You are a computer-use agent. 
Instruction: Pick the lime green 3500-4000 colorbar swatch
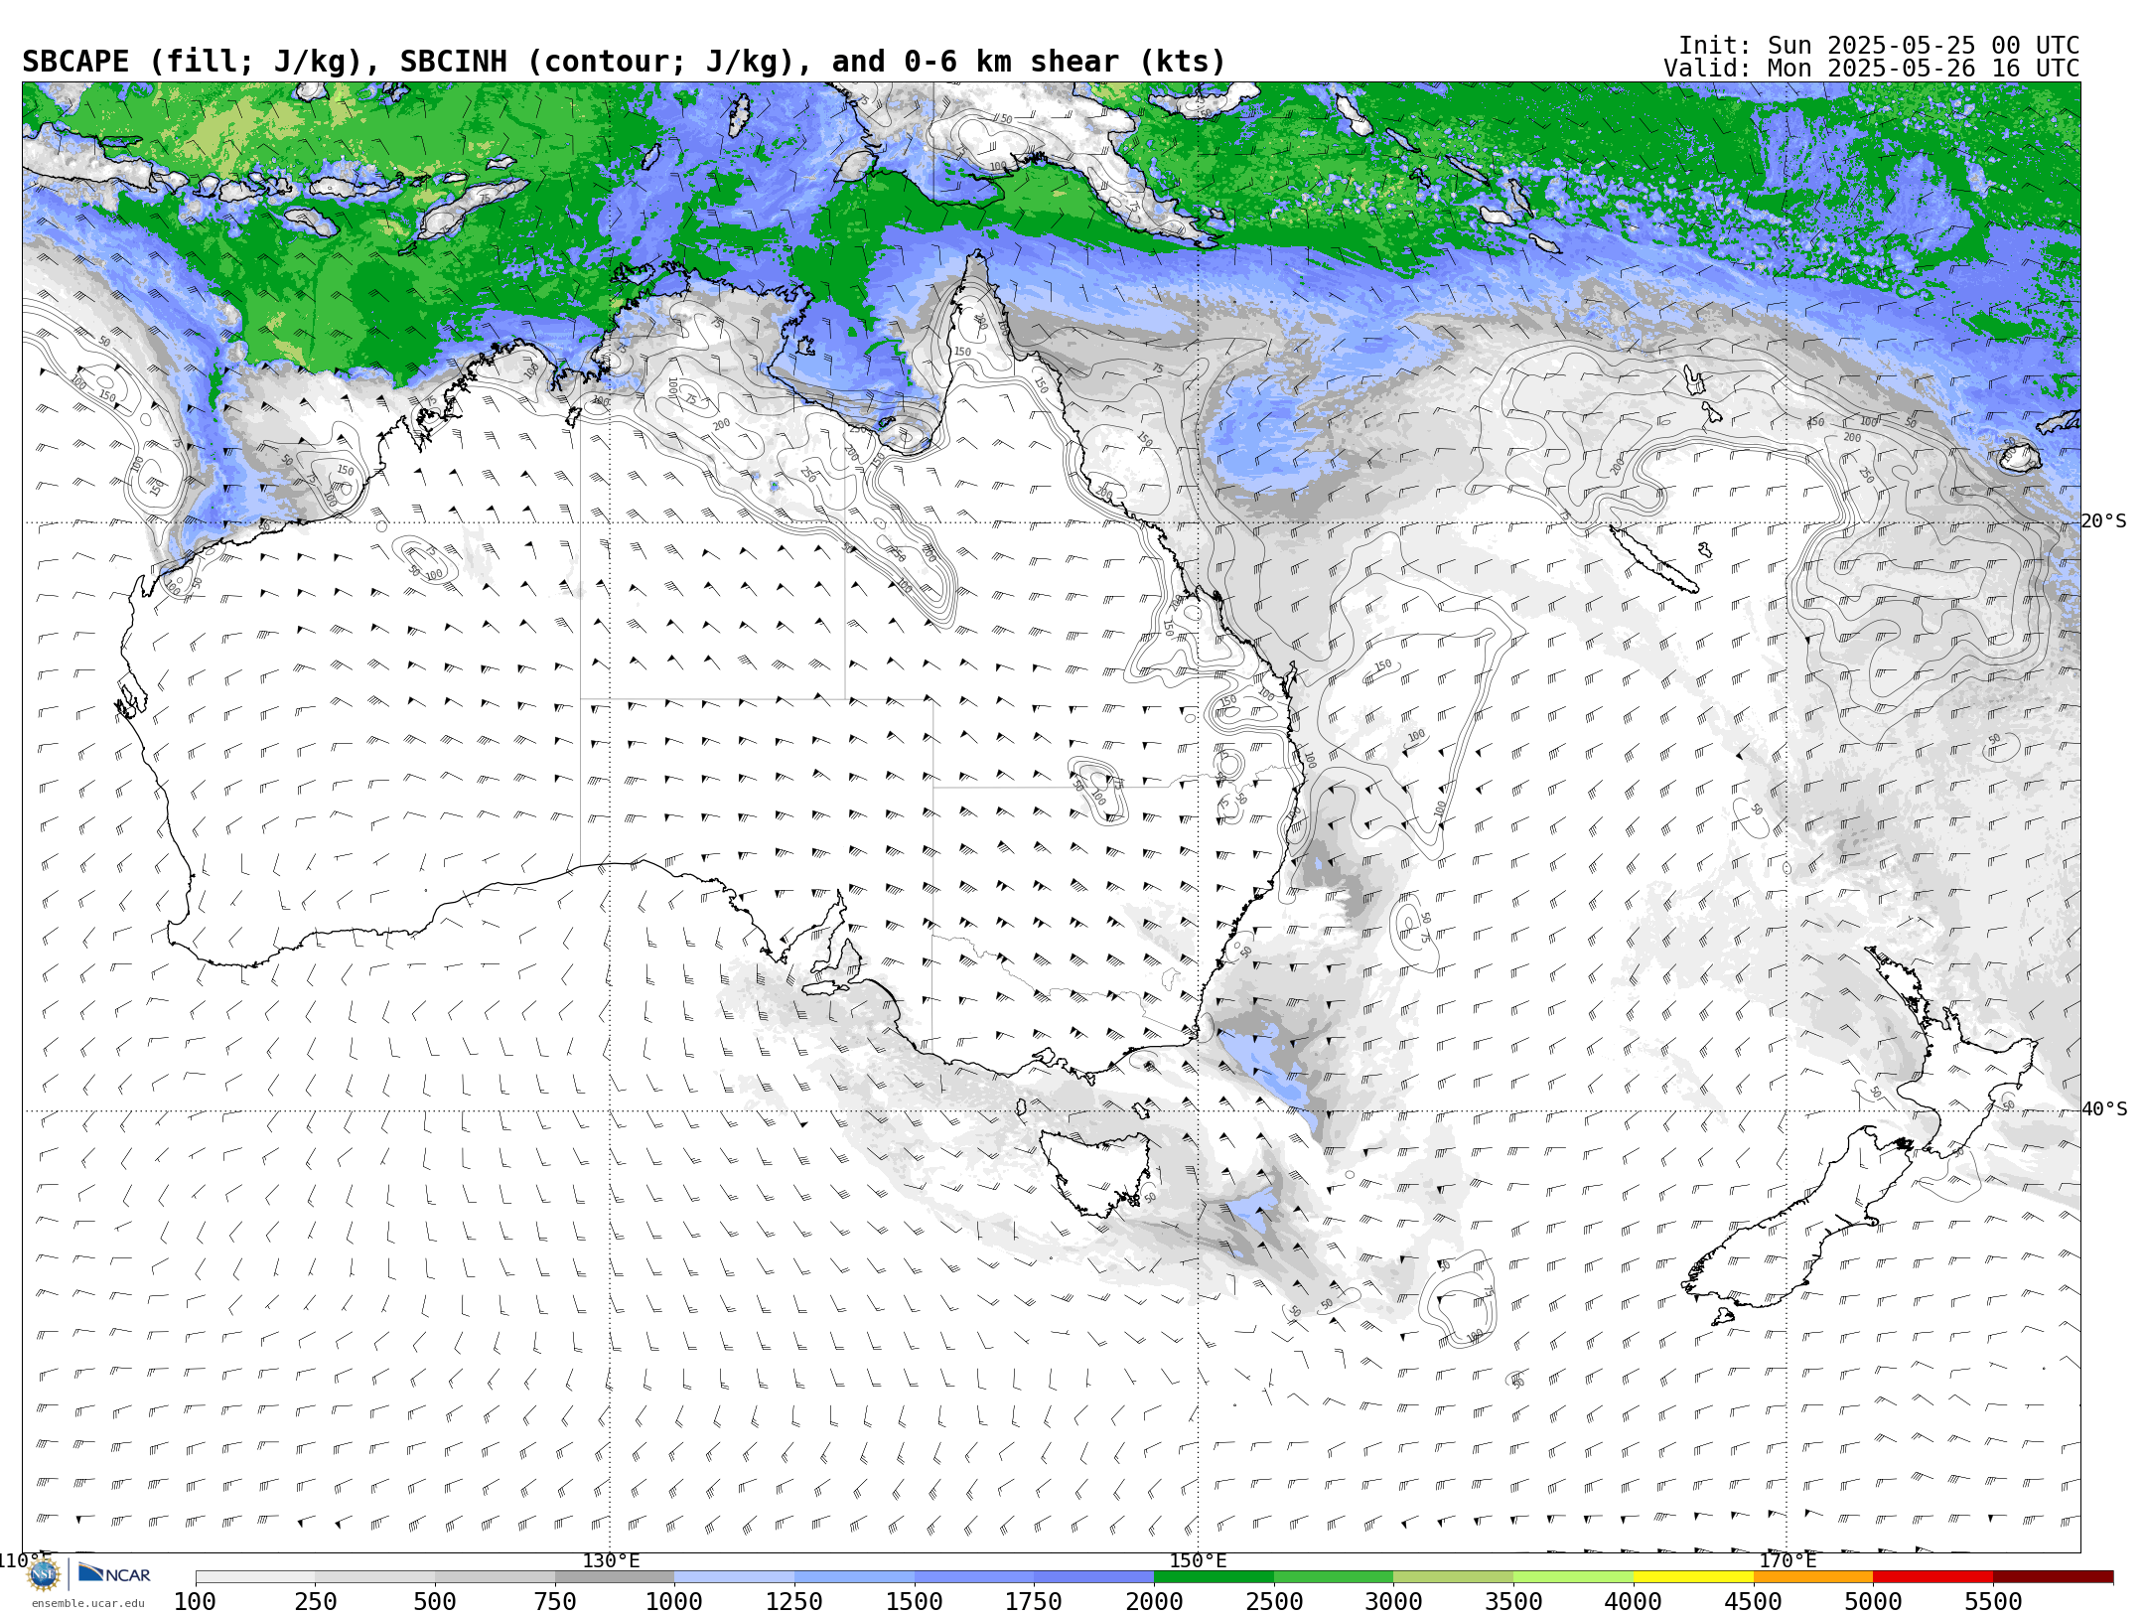coord(1573,1577)
